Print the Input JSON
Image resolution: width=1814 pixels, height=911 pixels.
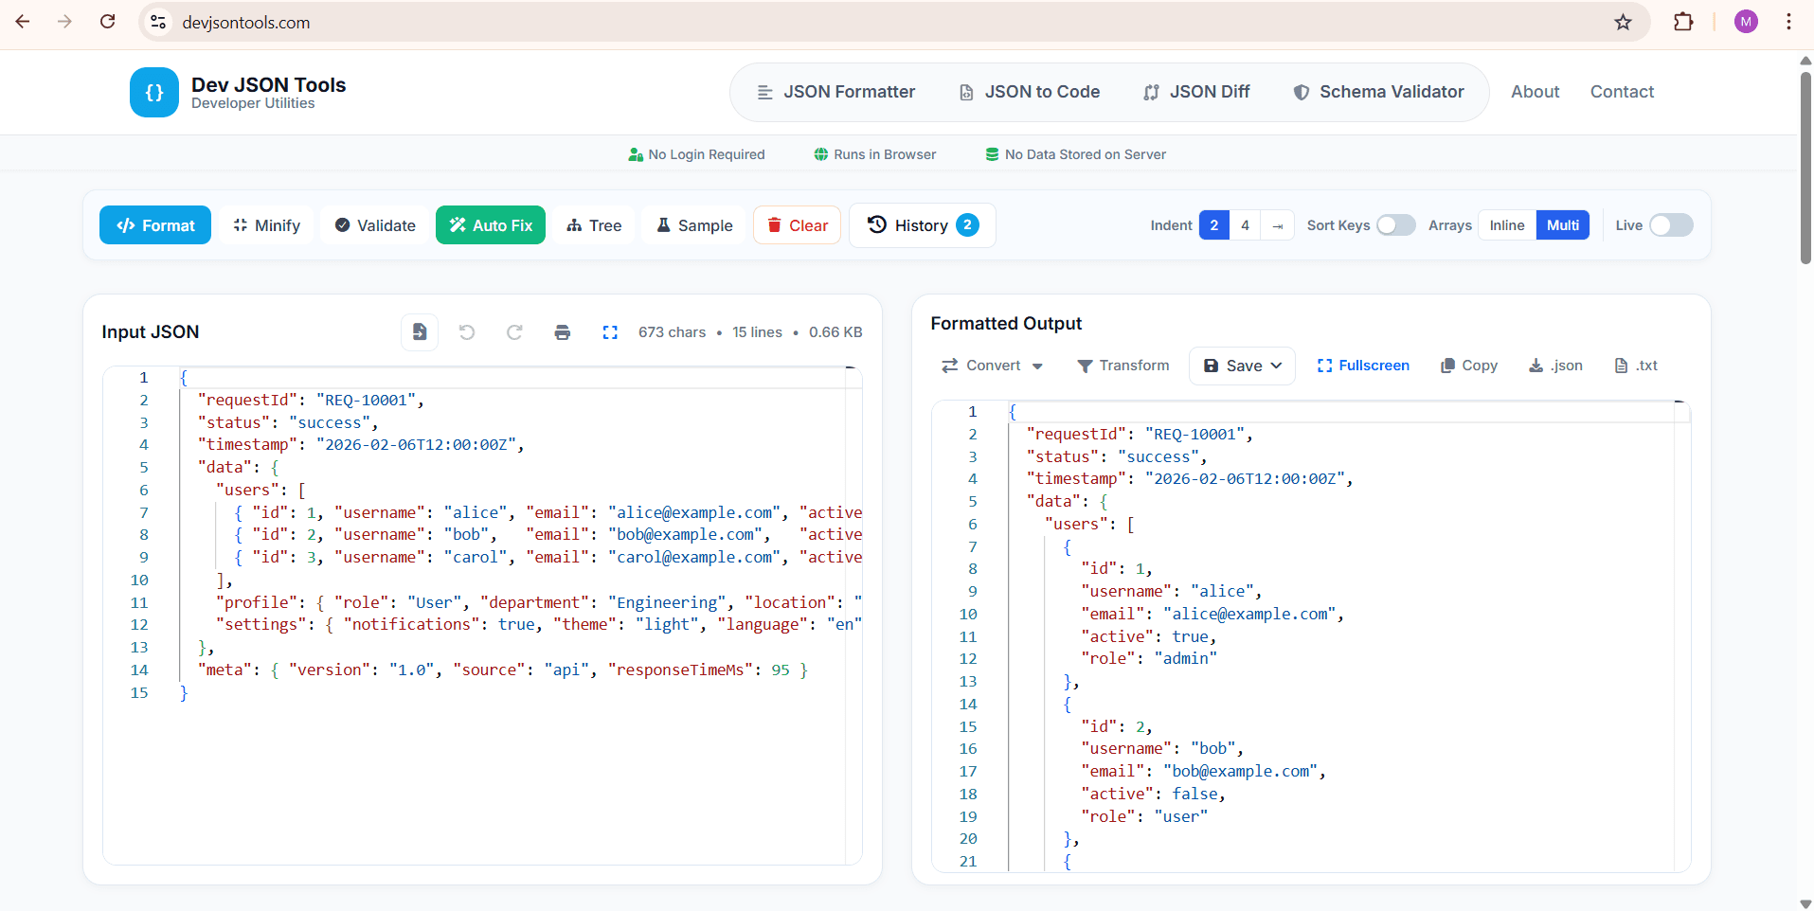[562, 332]
